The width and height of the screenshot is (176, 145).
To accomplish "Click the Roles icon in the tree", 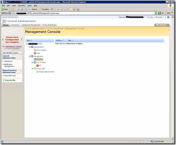I will tap(35, 53).
